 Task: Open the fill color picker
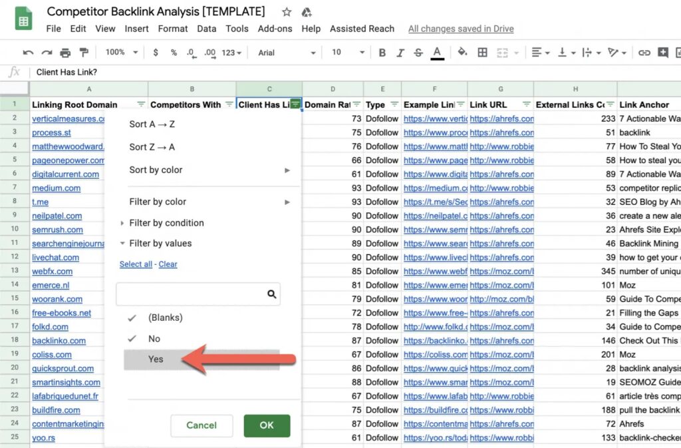(463, 52)
